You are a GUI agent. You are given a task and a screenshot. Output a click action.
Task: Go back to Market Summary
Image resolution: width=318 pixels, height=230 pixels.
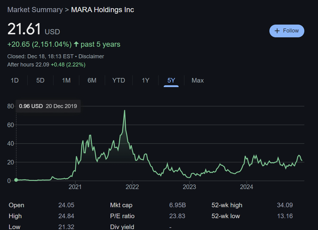pyautogui.click(x=35, y=10)
